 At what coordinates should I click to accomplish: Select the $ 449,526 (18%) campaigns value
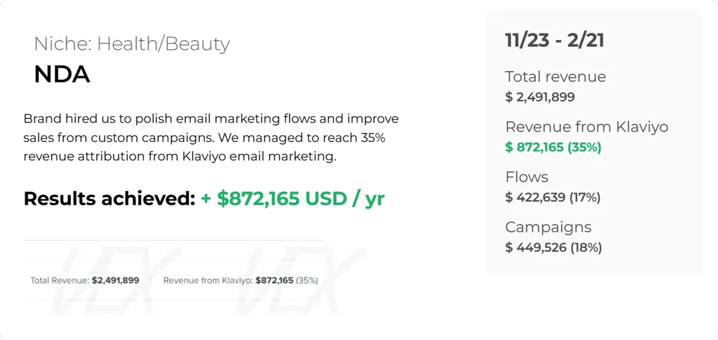[553, 247]
